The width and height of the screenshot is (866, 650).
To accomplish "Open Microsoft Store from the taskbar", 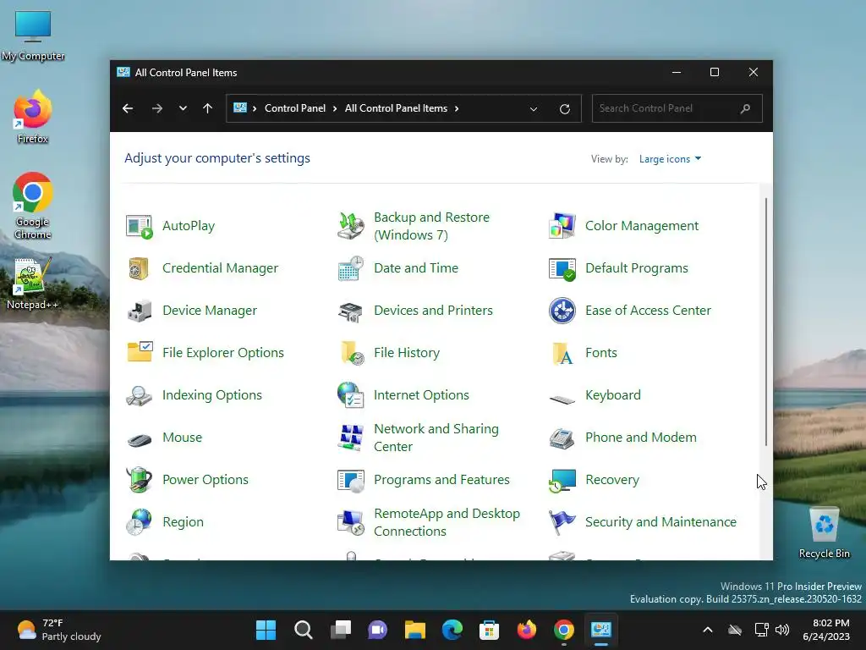I will coord(490,630).
